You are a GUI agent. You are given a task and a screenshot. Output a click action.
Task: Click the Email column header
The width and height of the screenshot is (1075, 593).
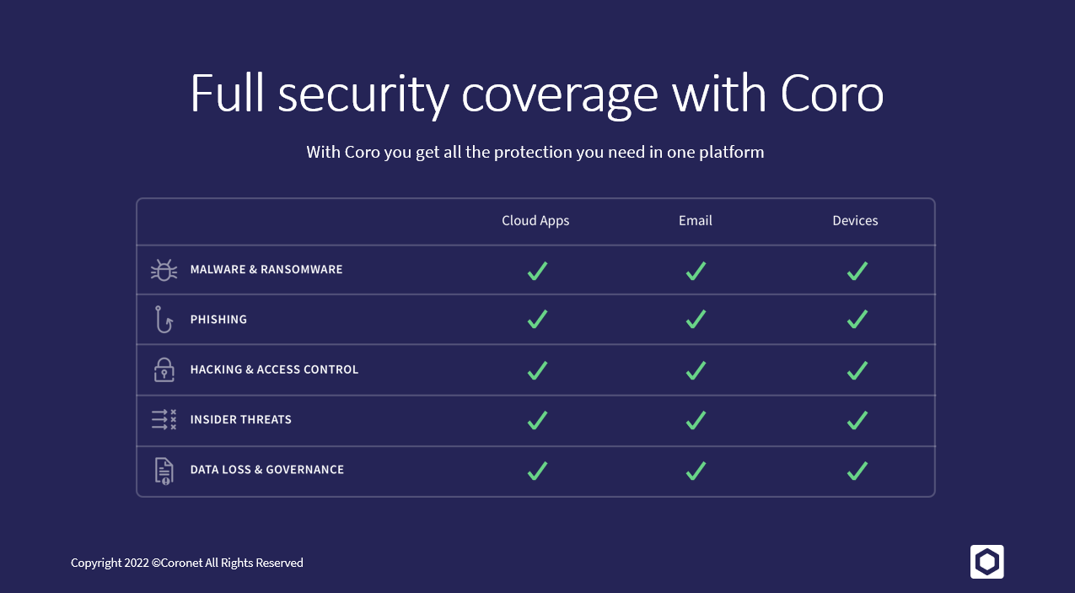click(696, 220)
